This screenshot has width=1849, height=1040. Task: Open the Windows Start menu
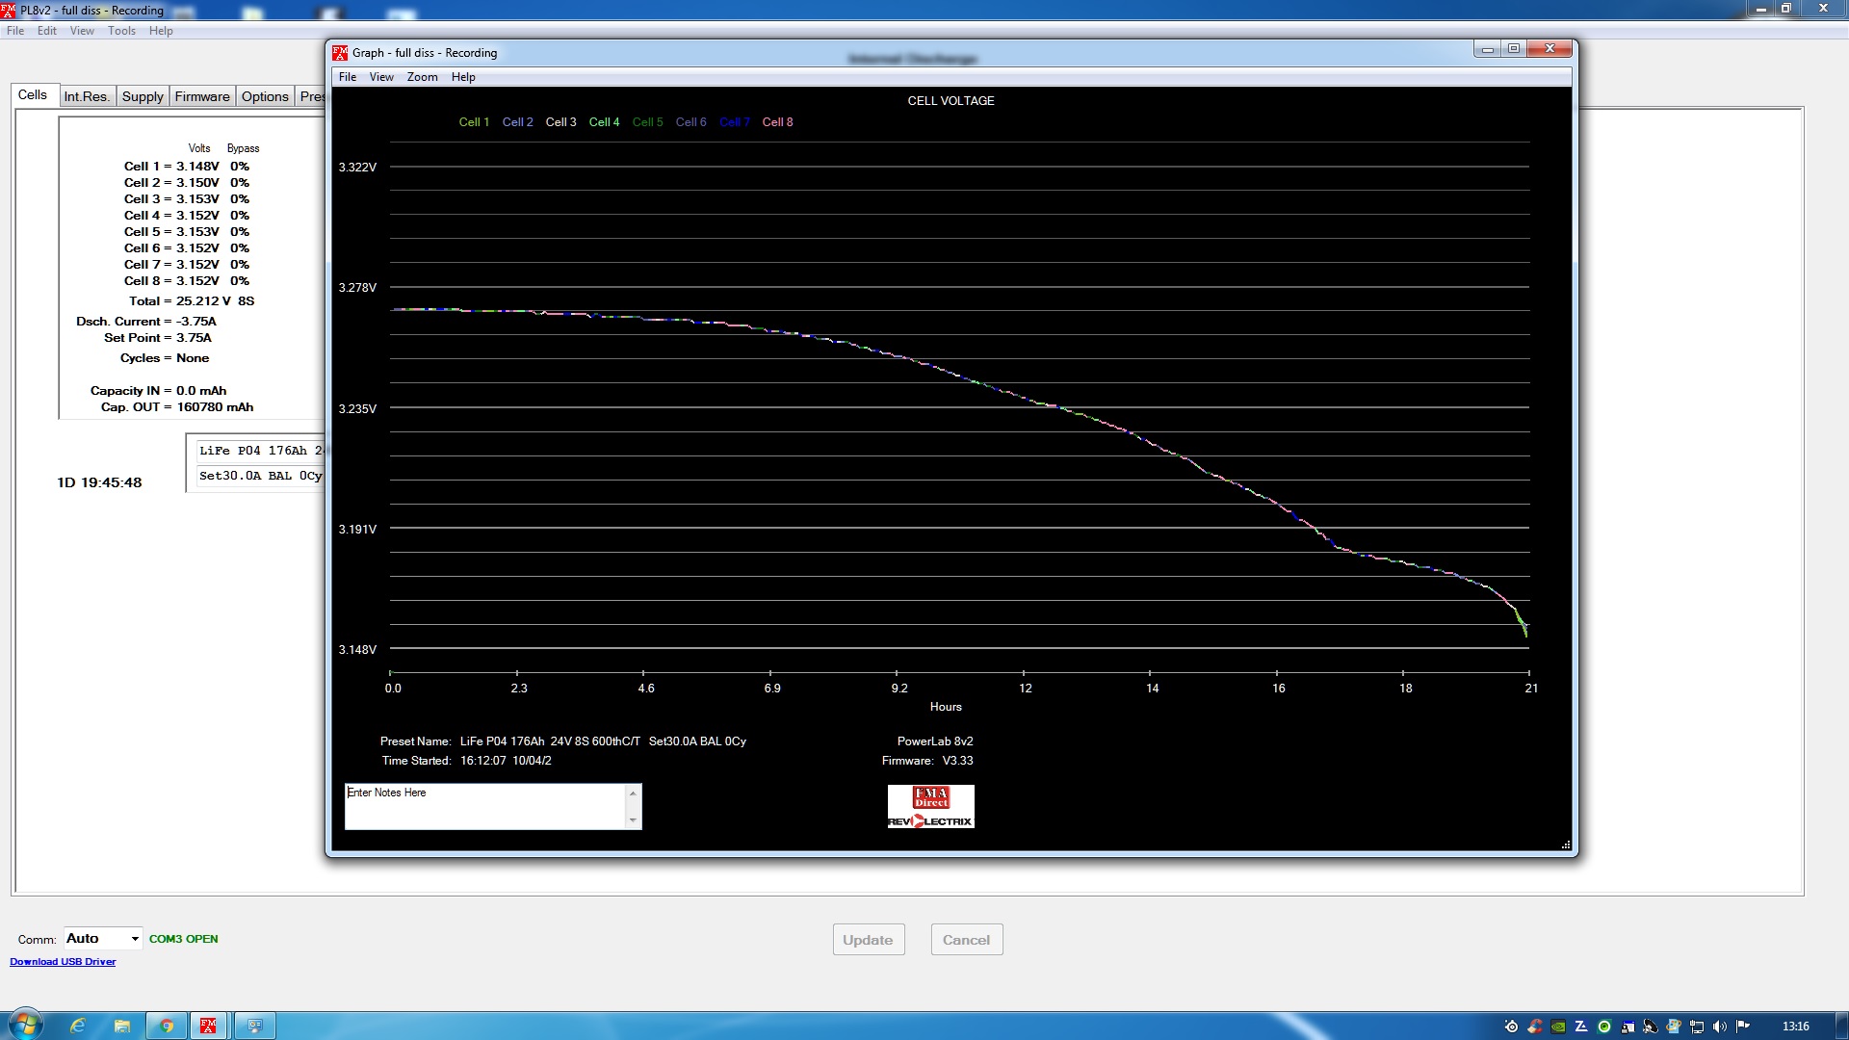coord(26,1025)
